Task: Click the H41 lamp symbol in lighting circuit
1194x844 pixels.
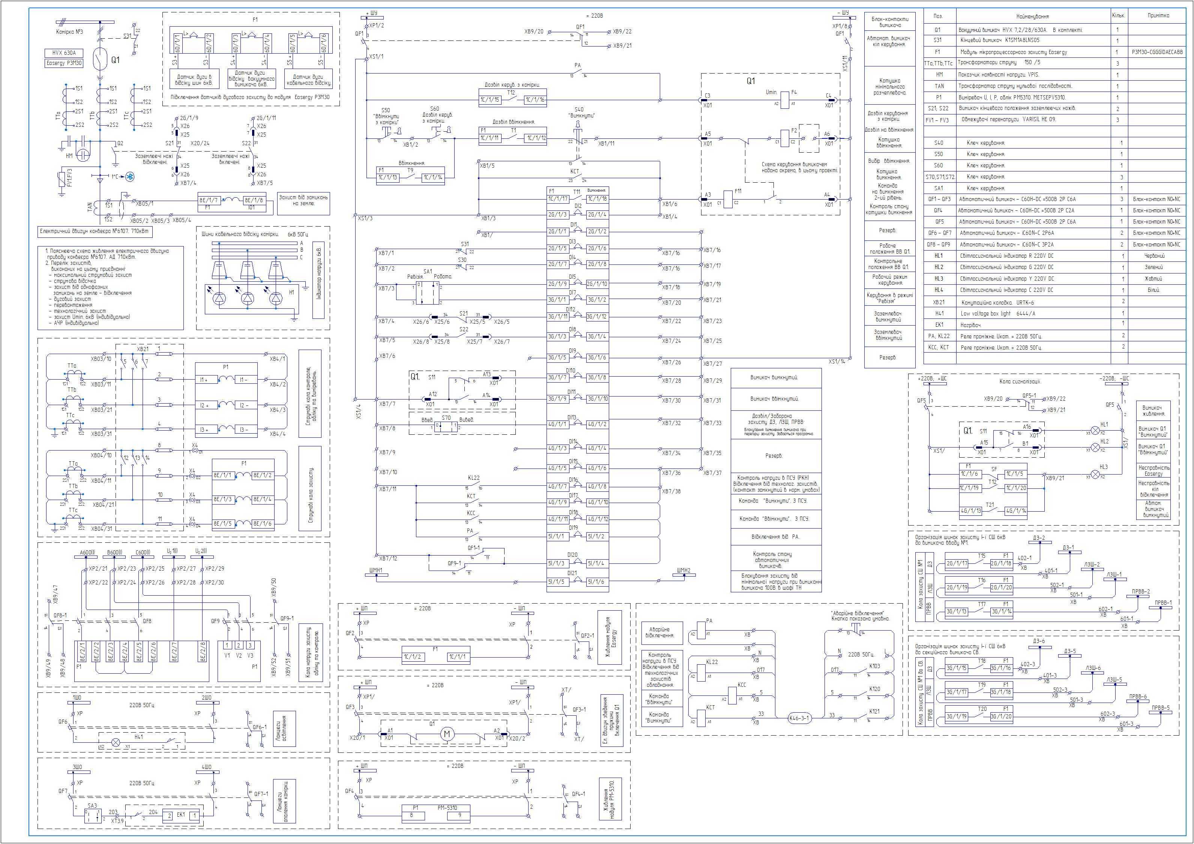Action: click(x=117, y=743)
